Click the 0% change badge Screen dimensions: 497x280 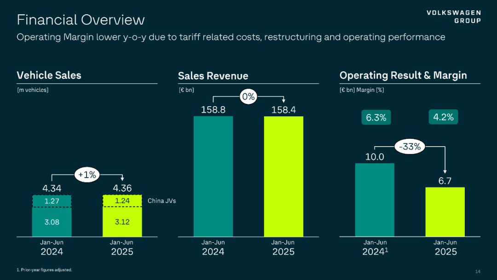coord(248,97)
